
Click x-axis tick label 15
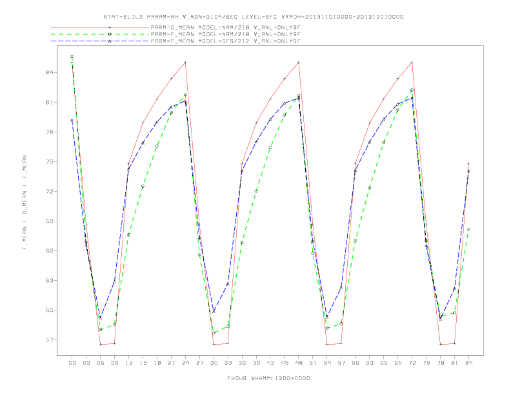(143, 363)
